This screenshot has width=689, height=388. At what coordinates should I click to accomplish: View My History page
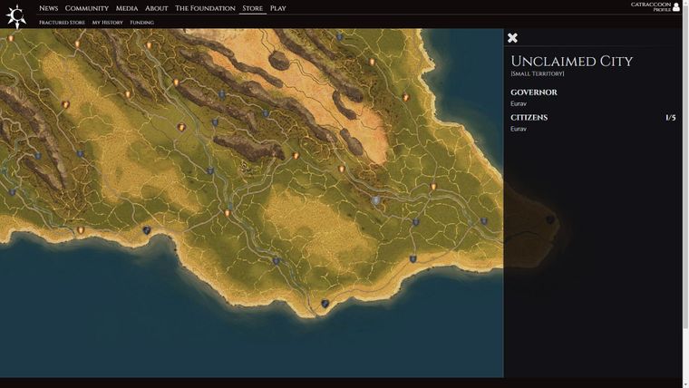click(107, 23)
